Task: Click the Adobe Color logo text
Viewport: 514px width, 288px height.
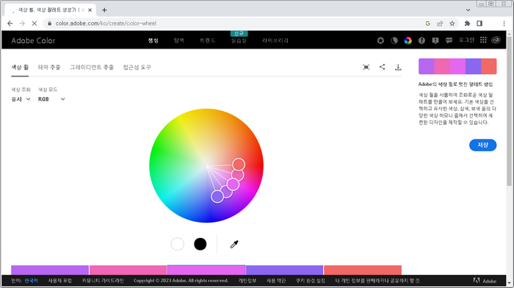Action: pyautogui.click(x=33, y=40)
